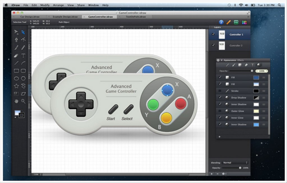This screenshot has width=287, height=183.
Task: Select the Zoom magnifier tool
Action: pos(23,101)
